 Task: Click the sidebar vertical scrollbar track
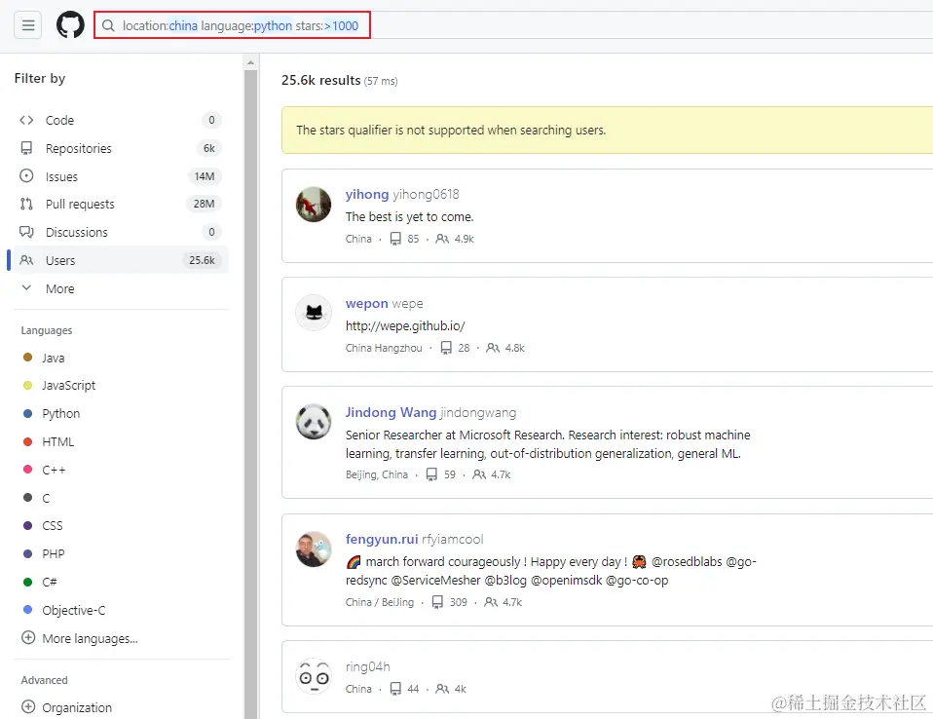250,393
